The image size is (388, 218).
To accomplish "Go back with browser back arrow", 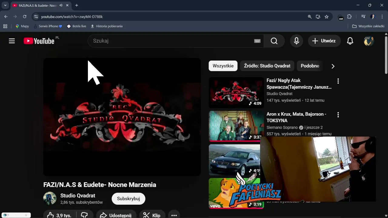I will (6, 17).
